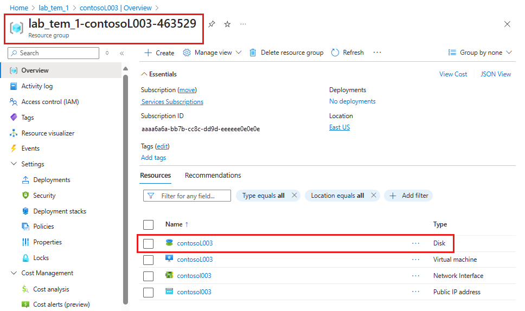The width and height of the screenshot is (525, 311).
Task: Switch to the Resources tab
Action: point(155,176)
